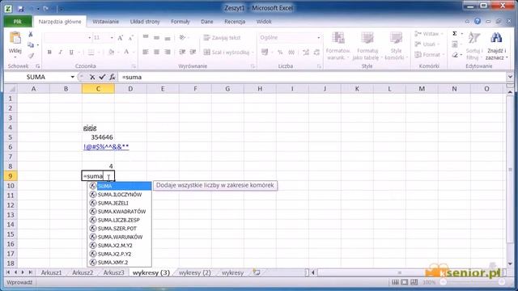Click Usuń delete cells button
Viewport: 518px width, 291px height.
point(427,44)
